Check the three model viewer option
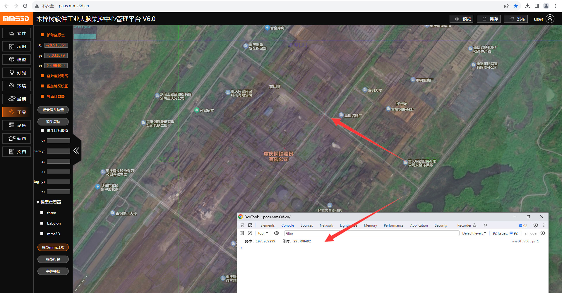Screen dimensions: 562x293 pos(42,213)
